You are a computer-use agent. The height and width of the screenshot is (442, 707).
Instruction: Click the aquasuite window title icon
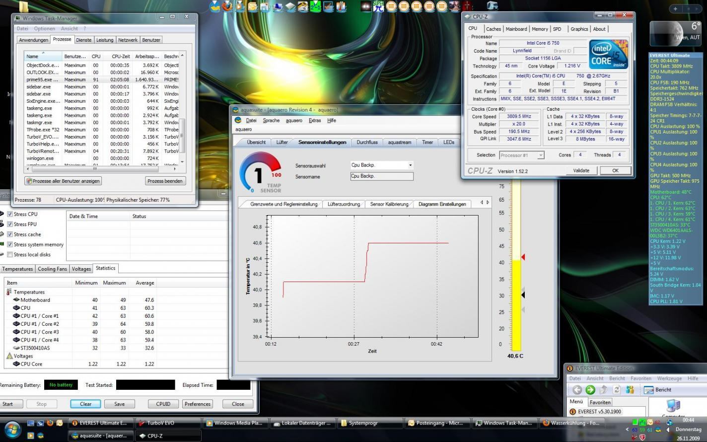pyautogui.click(x=236, y=110)
